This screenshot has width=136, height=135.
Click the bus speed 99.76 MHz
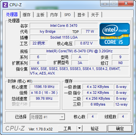[44, 98]
